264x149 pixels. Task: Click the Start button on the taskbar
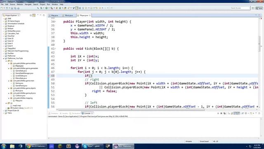[4, 146]
